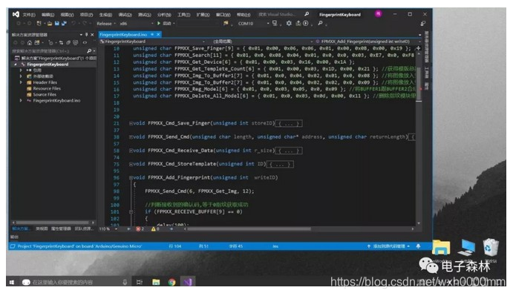This screenshot has height=296, width=513.
Task: Expand collapsed FPMXX_Cmd_Receive_Data function
Action: coord(131,151)
